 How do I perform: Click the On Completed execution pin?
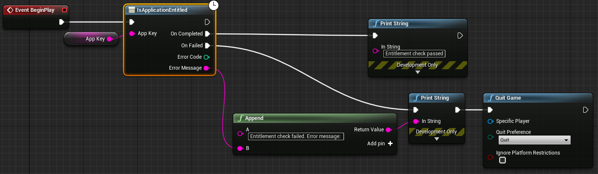(207, 34)
